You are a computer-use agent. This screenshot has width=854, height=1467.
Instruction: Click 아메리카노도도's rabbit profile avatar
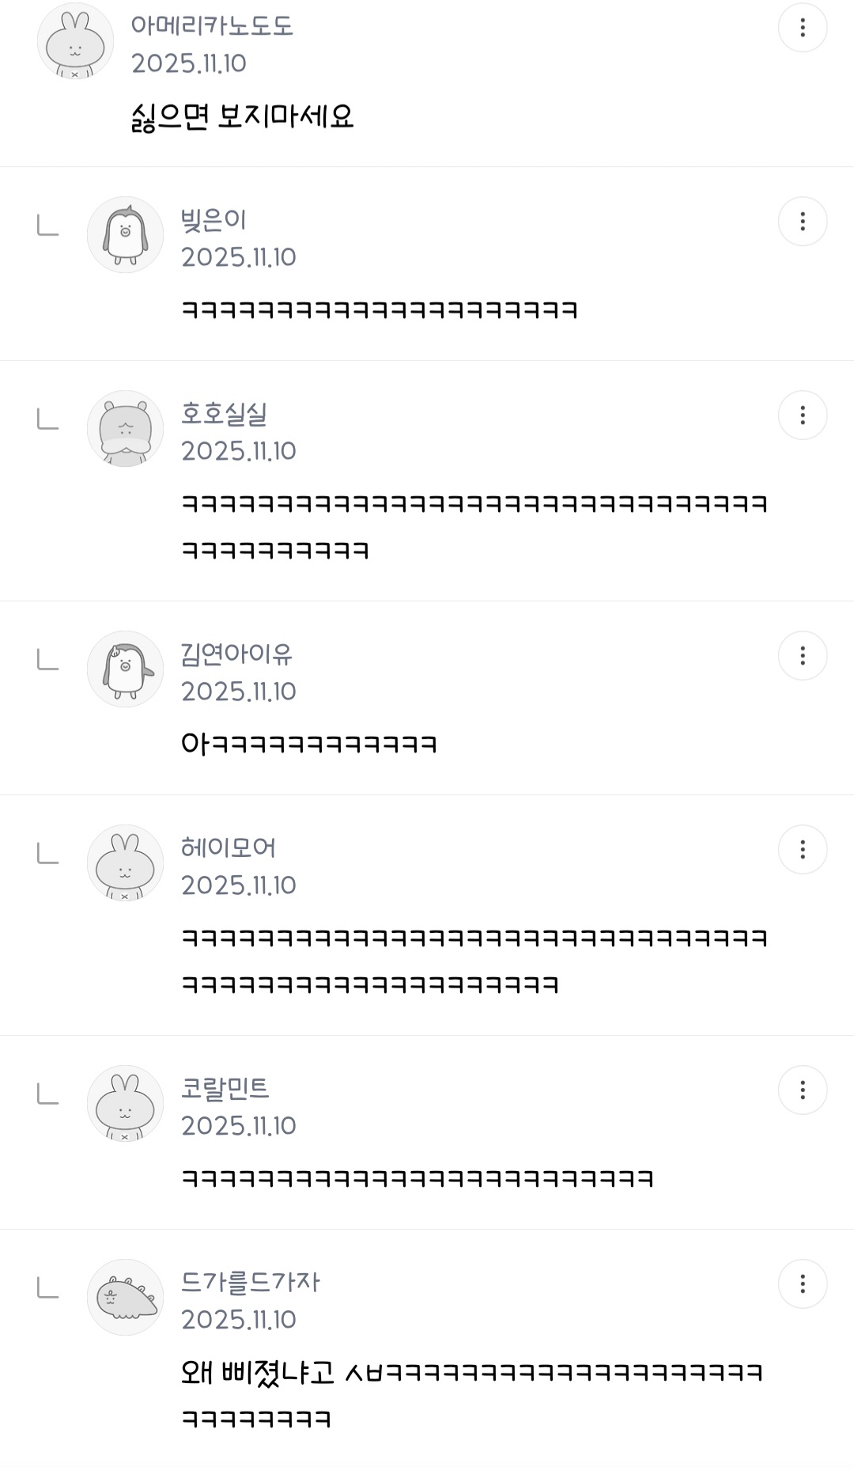(x=75, y=41)
